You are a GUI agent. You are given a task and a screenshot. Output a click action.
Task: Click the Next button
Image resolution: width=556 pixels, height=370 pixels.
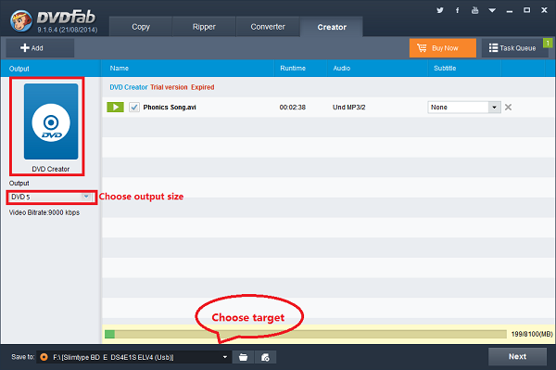517,356
